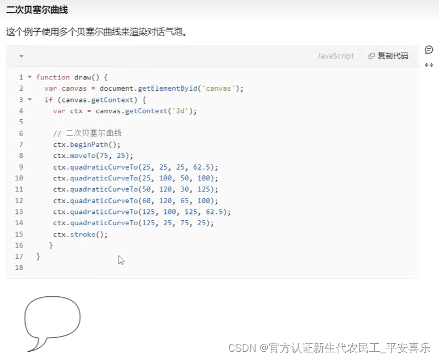Fold the if block at line 3
Image resolution: width=439 pixels, height=359 pixels.
click(x=30, y=99)
